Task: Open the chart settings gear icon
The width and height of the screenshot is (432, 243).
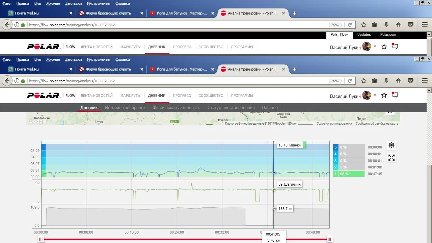Action: pos(391,145)
